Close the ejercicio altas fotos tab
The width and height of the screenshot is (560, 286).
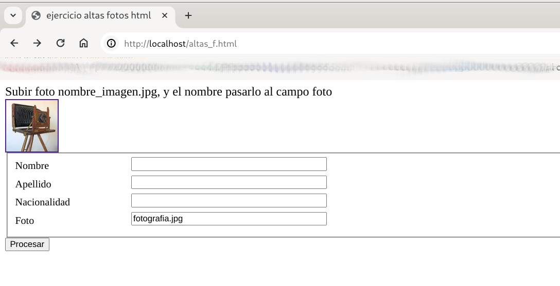pos(165,15)
